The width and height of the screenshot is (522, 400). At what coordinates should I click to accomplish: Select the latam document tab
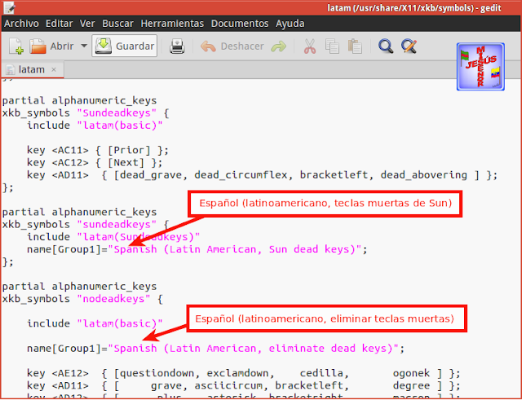tap(32, 69)
